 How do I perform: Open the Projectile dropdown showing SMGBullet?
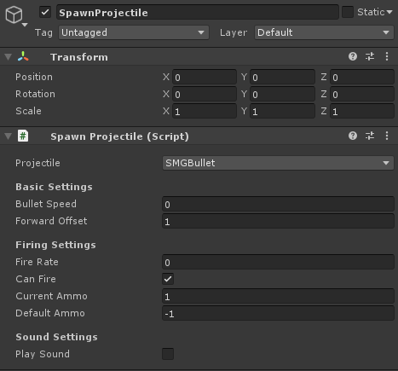tap(278, 163)
